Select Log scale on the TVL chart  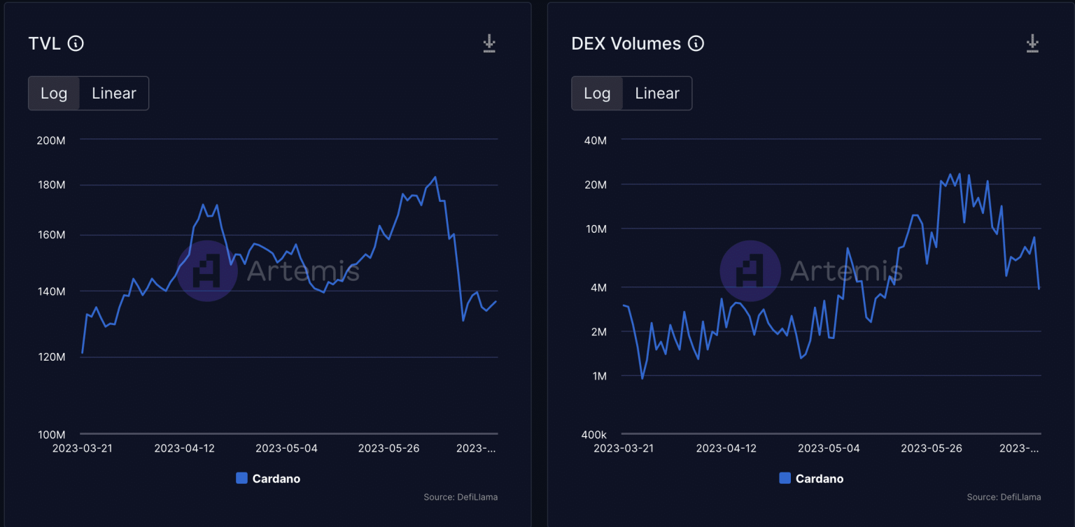[54, 94]
